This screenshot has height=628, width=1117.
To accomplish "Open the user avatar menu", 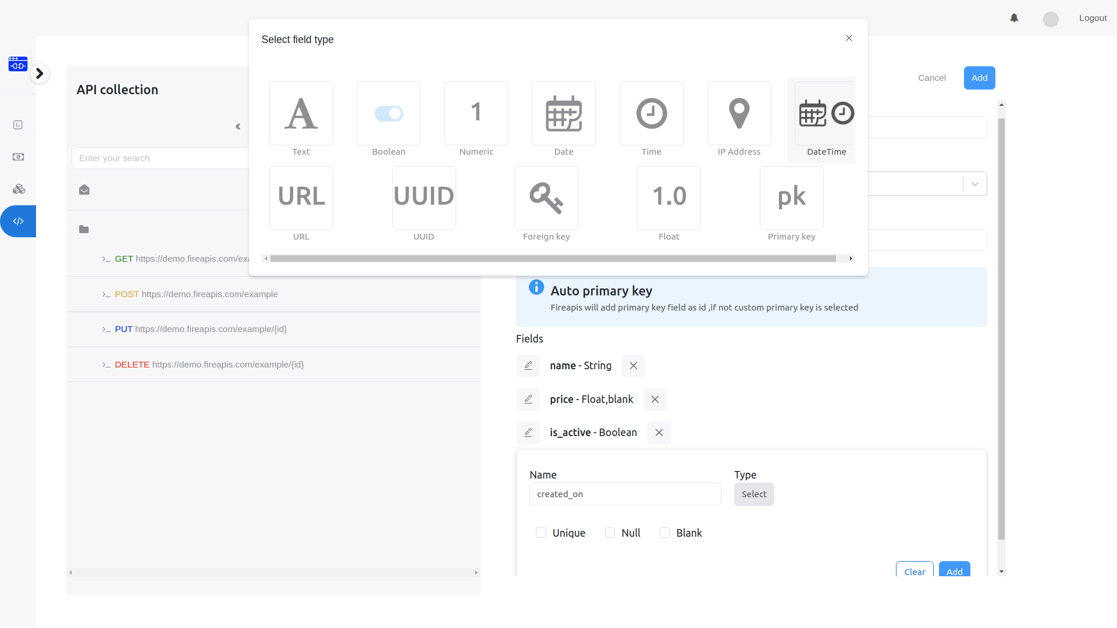I will coord(1051,19).
